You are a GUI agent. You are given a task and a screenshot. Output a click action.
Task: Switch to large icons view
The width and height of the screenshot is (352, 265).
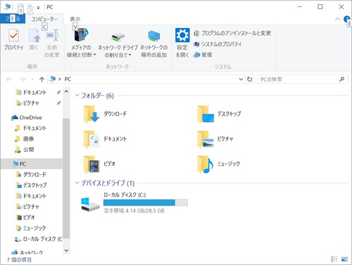click(x=344, y=259)
